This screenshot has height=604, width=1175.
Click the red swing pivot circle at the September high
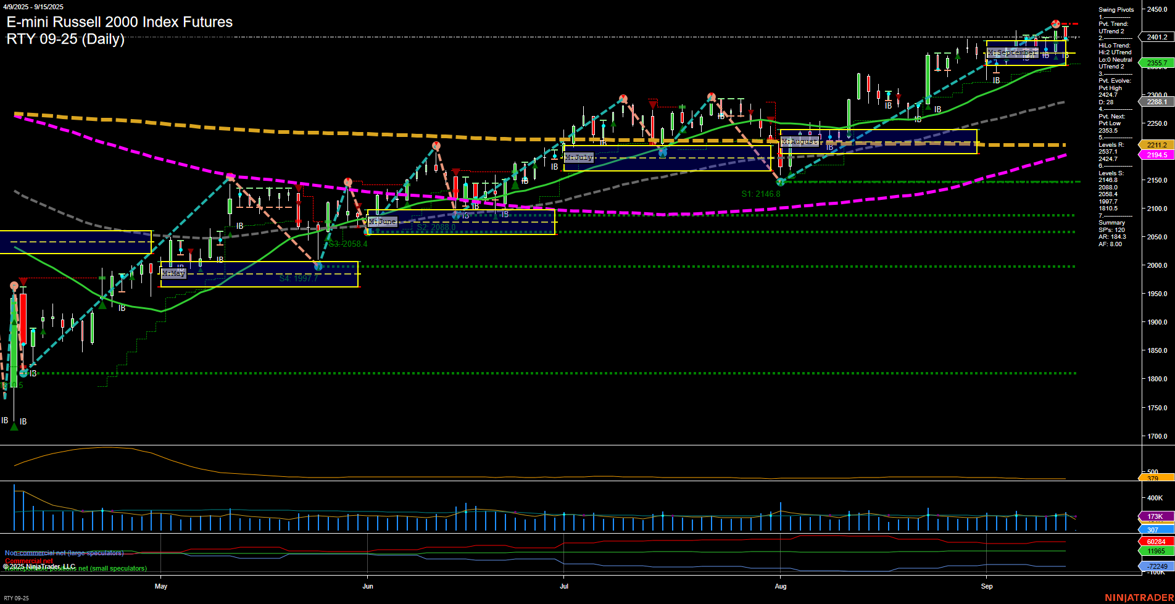[1056, 23]
